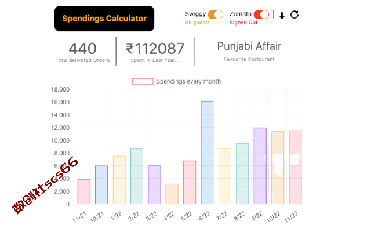Click the orange 4/22 bar
Image resolution: width=371 pixels, height=232 pixels.
[172, 194]
